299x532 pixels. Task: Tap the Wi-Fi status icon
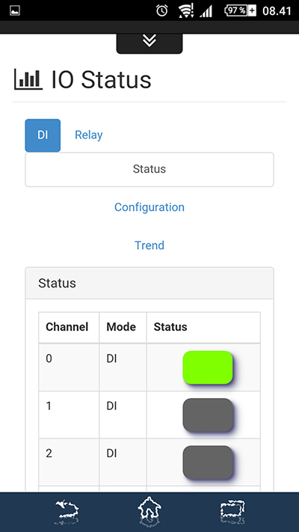point(186,11)
